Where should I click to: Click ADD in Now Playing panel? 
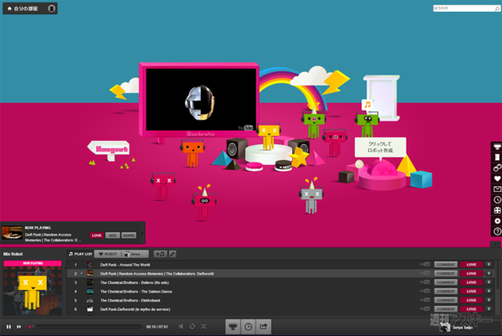tap(113, 235)
